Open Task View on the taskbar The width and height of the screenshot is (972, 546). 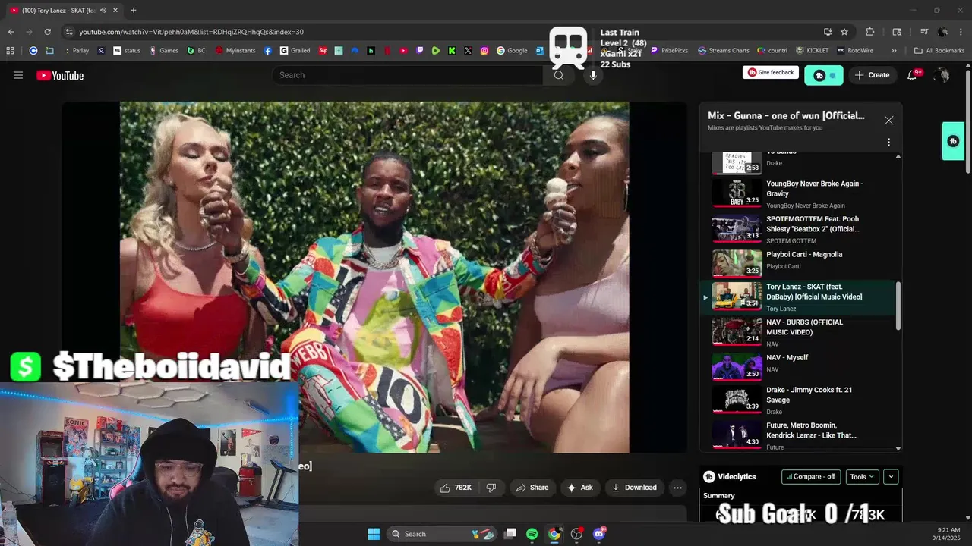(x=510, y=534)
